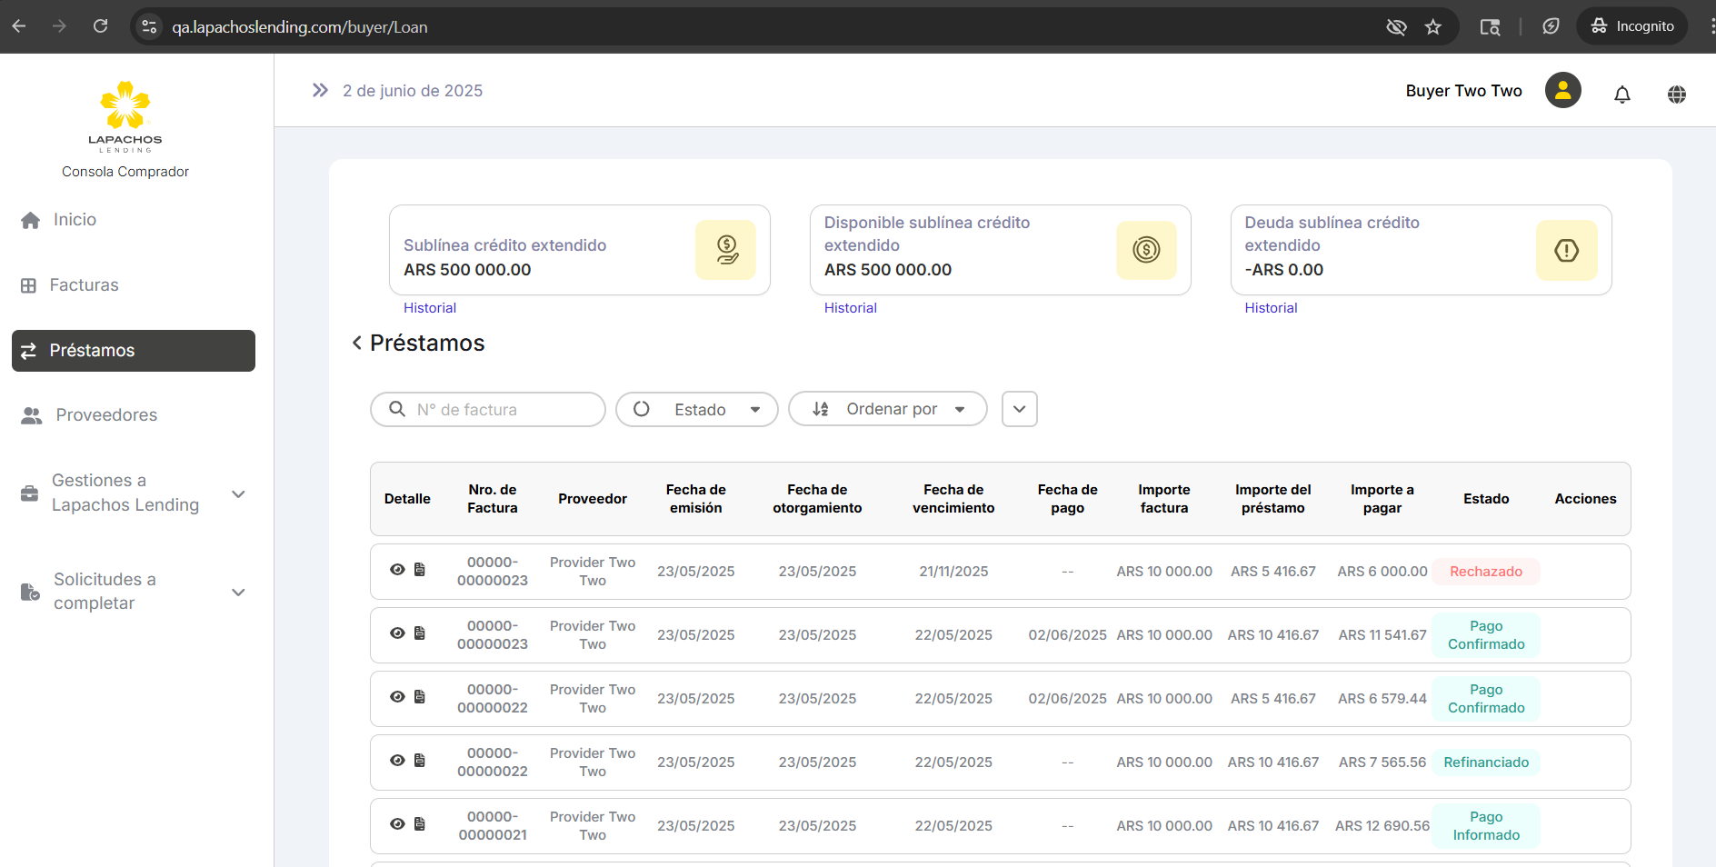Expand sidebar with double-chevron icon
Image resolution: width=1716 pixels, height=867 pixels.
pyautogui.click(x=320, y=90)
